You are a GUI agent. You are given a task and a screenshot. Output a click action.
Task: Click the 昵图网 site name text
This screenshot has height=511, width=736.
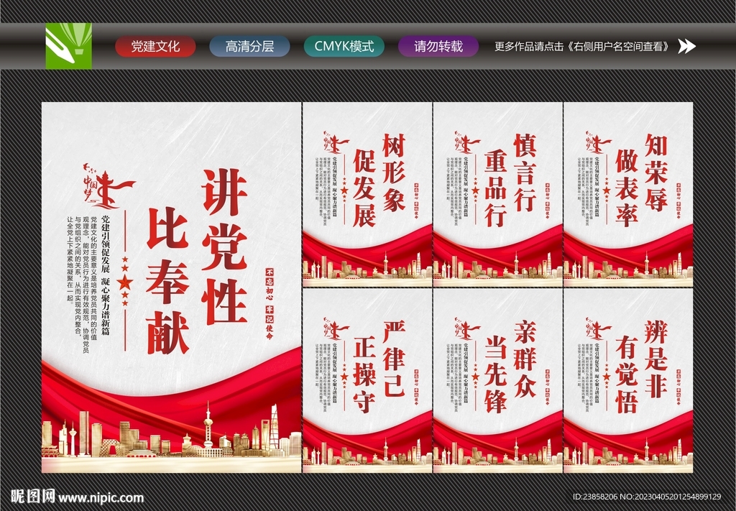[x=32, y=497]
